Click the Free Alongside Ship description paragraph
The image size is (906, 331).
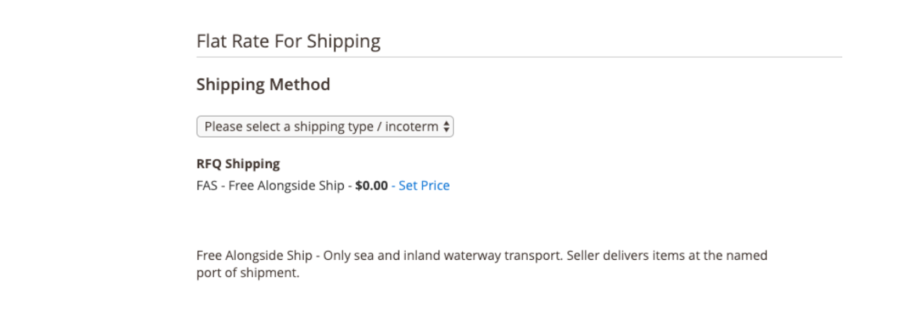tap(482, 264)
